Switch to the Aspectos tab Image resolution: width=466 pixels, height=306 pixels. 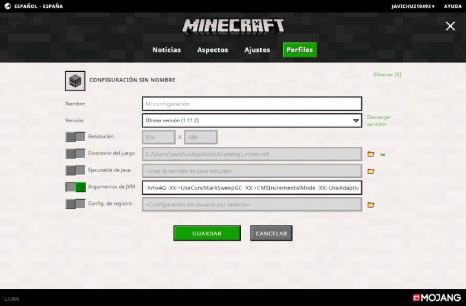[212, 50]
